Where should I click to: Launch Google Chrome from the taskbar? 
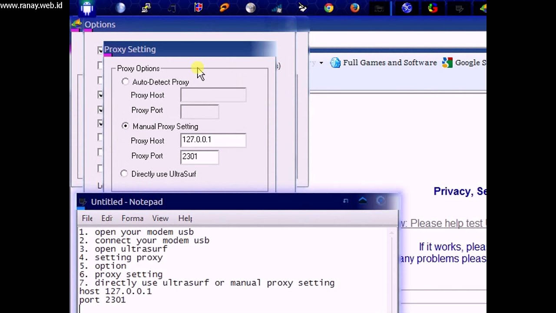click(329, 7)
